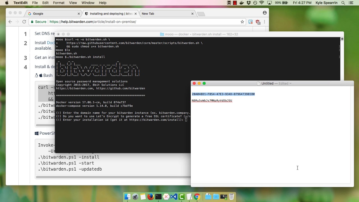Click Chrome's back arrow
Viewport: 359px width, 202px height.
click(10, 22)
